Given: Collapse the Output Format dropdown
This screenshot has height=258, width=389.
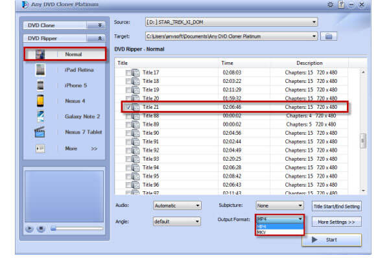Looking at the screenshot, I should point(300,219).
